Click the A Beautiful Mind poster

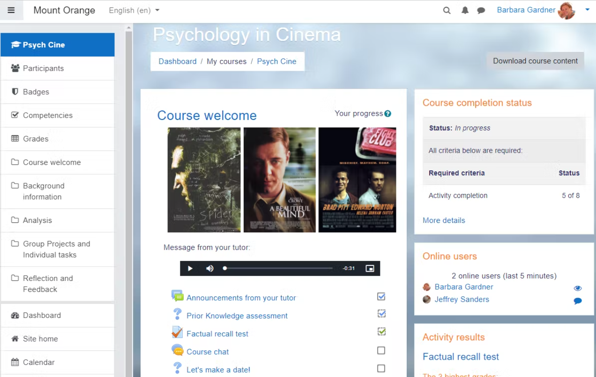pyautogui.click(x=280, y=180)
